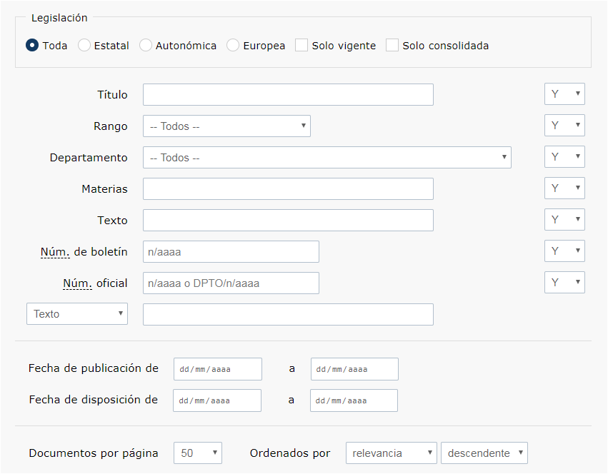Image resolution: width=608 pixels, height=474 pixels.
Task: Select the Europea radio button
Action: 233,46
